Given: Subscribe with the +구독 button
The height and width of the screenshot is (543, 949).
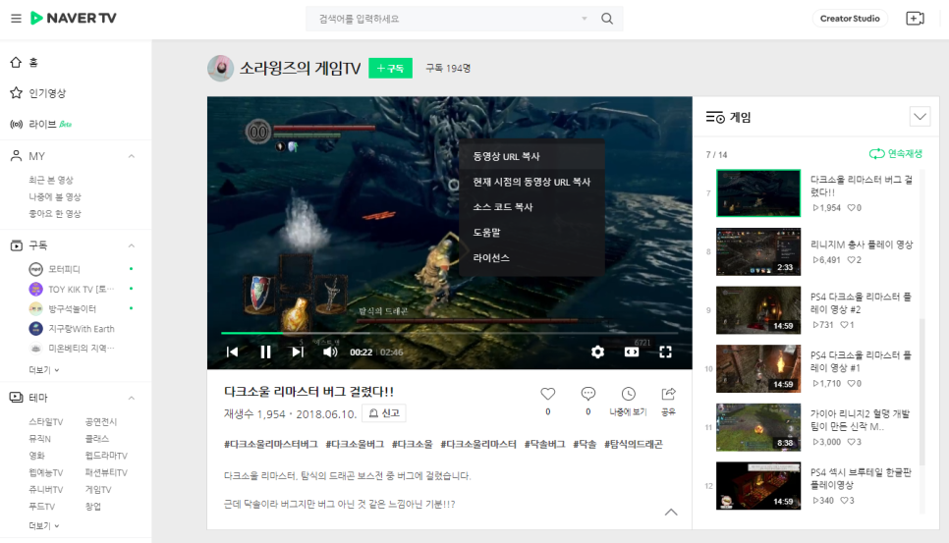Looking at the screenshot, I should coord(390,69).
